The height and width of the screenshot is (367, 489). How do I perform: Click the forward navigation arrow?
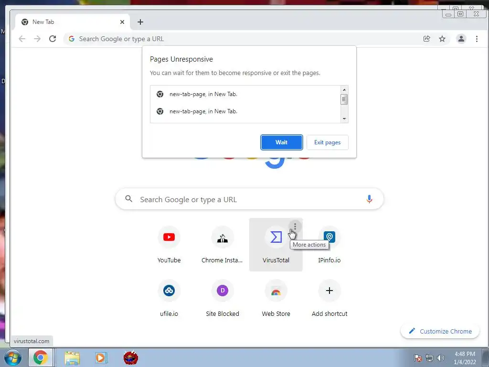click(37, 39)
